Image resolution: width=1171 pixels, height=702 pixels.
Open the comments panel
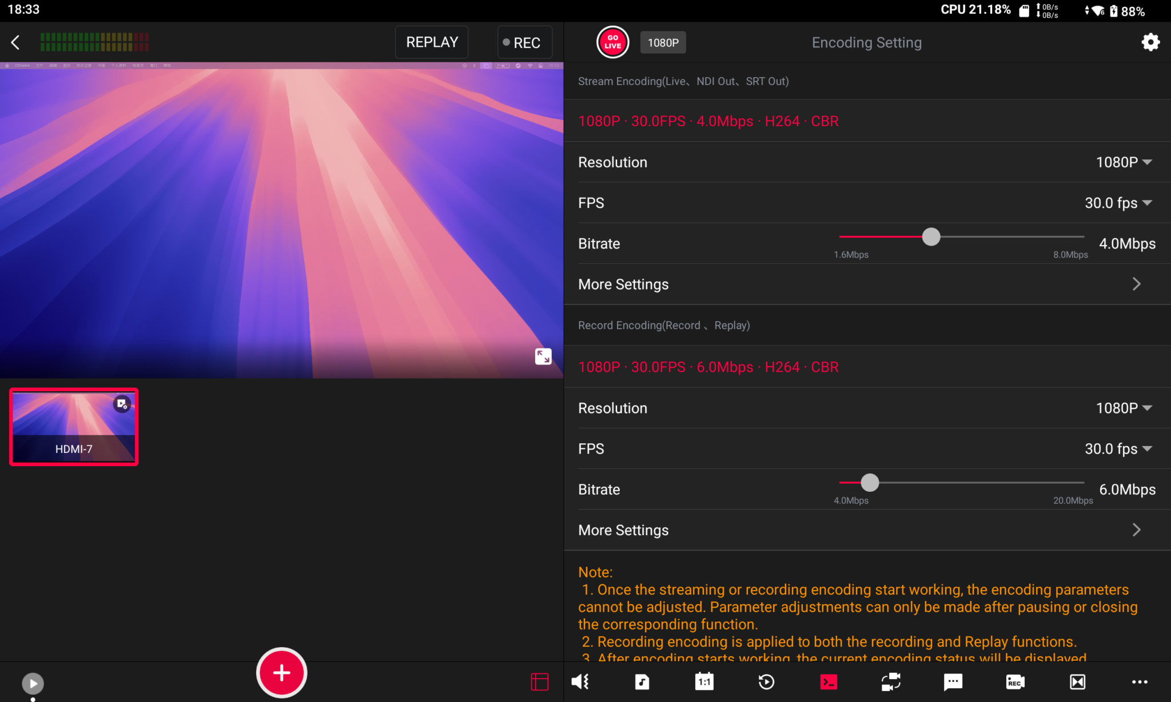(x=953, y=681)
